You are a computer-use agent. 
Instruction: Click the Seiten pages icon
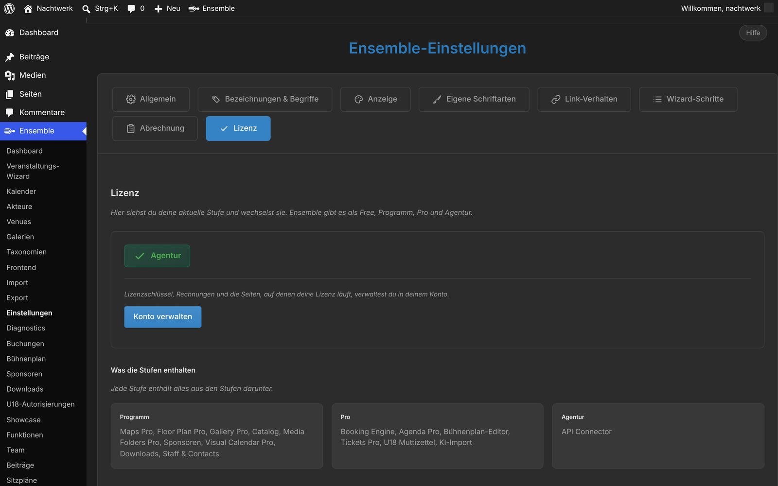(x=10, y=94)
